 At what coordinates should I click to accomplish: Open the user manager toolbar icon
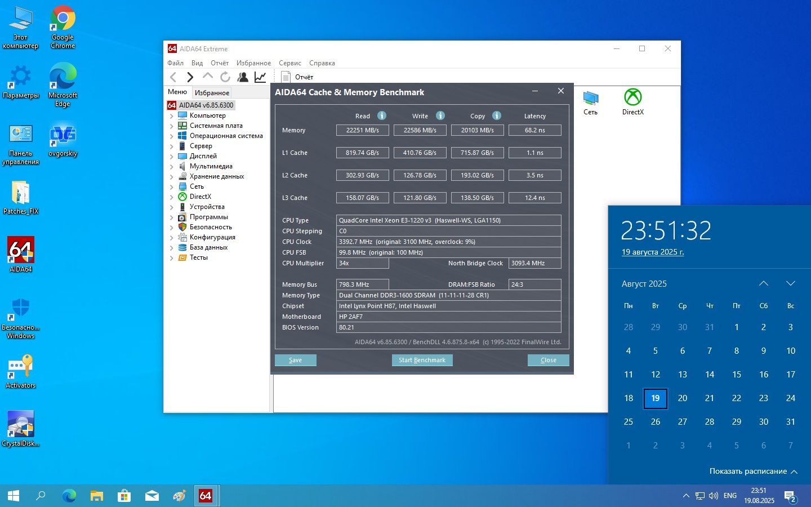point(243,77)
